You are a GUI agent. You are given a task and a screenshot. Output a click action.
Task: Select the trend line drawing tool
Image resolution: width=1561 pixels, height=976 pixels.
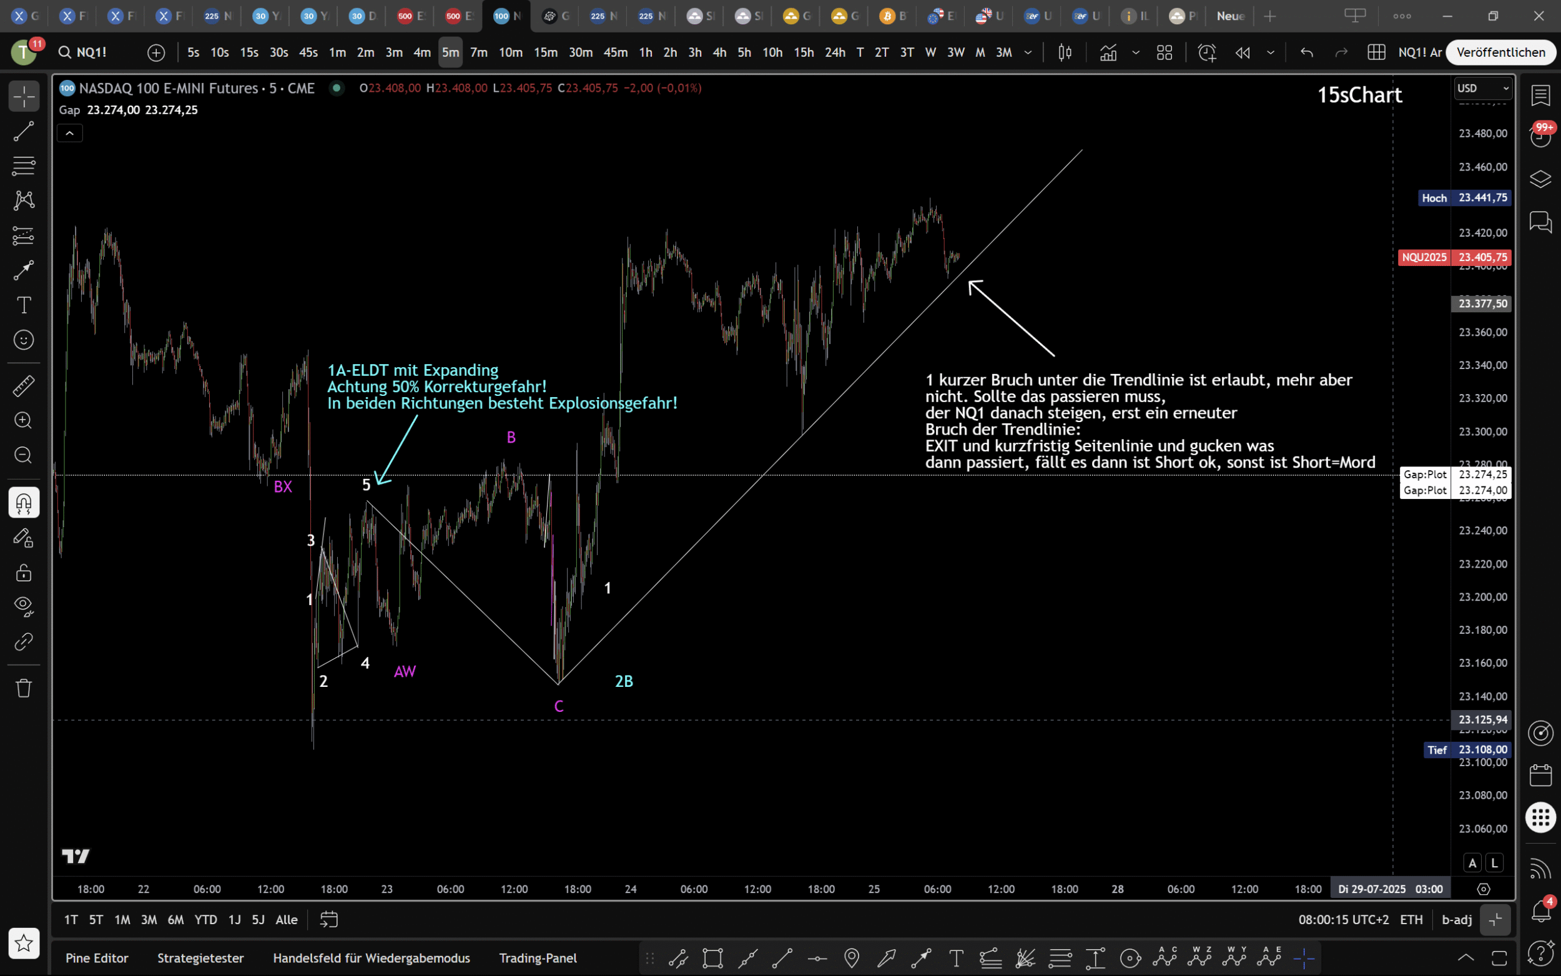point(24,132)
